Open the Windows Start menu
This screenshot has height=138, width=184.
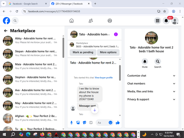pyautogui.click(x=4, y=135)
